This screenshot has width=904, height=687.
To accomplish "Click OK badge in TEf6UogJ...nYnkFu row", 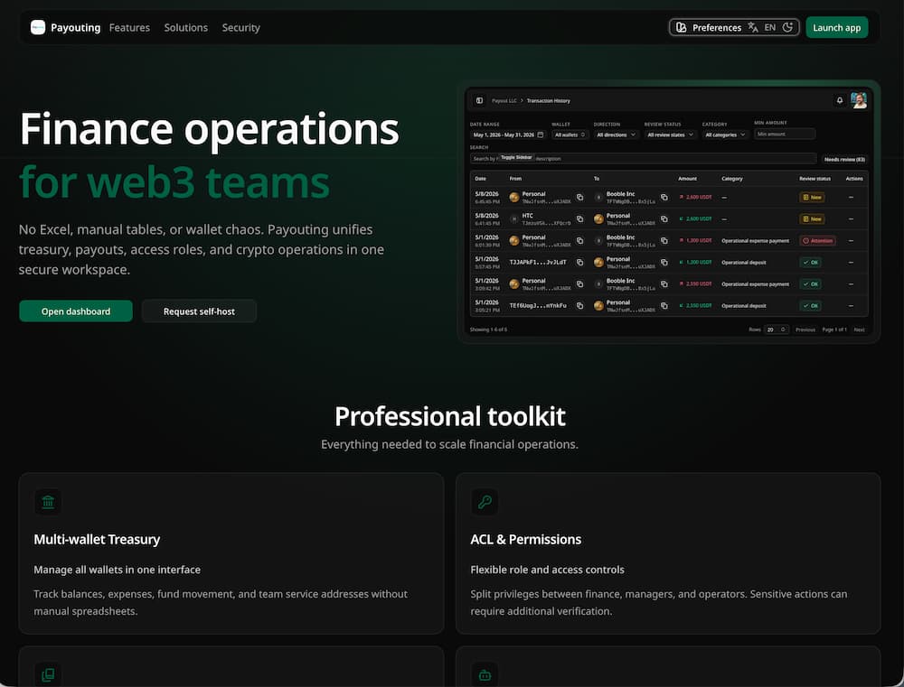I will pos(810,306).
